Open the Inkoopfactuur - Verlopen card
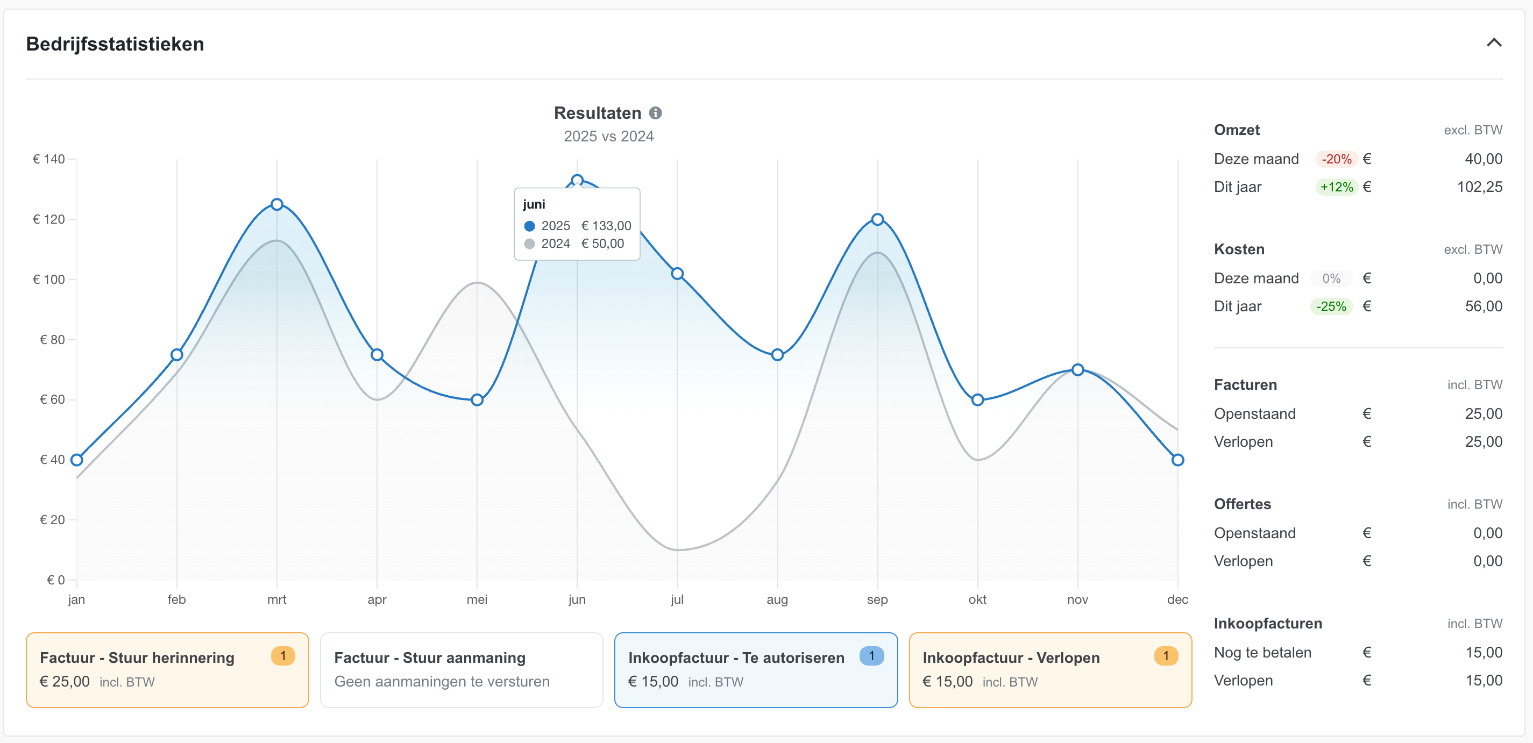Image resolution: width=1533 pixels, height=743 pixels. click(1050, 670)
